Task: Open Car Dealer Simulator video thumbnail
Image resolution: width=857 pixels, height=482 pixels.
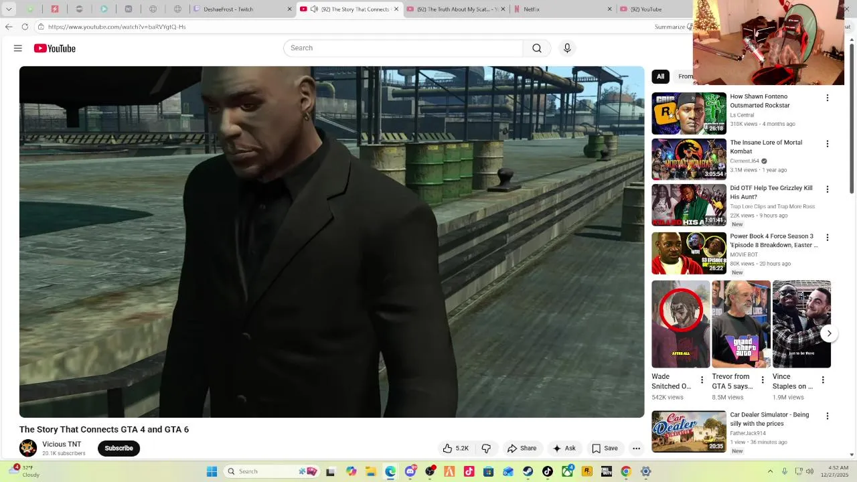Action: tap(689, 432)
